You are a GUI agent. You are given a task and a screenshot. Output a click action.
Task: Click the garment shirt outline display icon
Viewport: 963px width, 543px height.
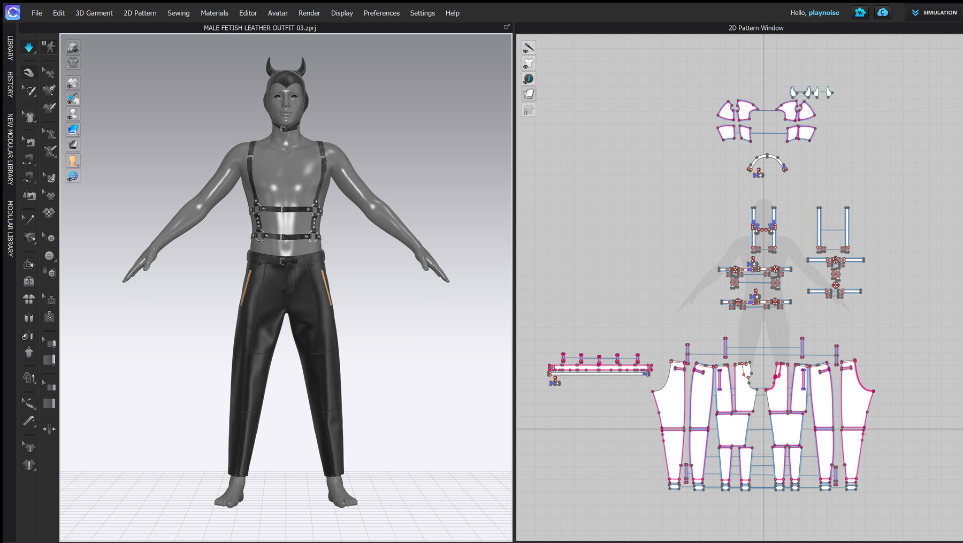[x=73, y=63]
